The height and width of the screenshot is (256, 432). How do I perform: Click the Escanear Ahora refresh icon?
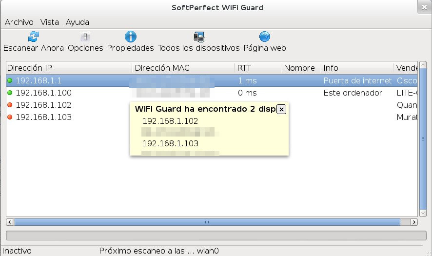(34, 37)
